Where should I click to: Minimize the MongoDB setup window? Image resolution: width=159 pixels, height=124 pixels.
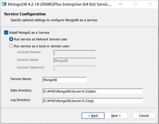point(120,4)
